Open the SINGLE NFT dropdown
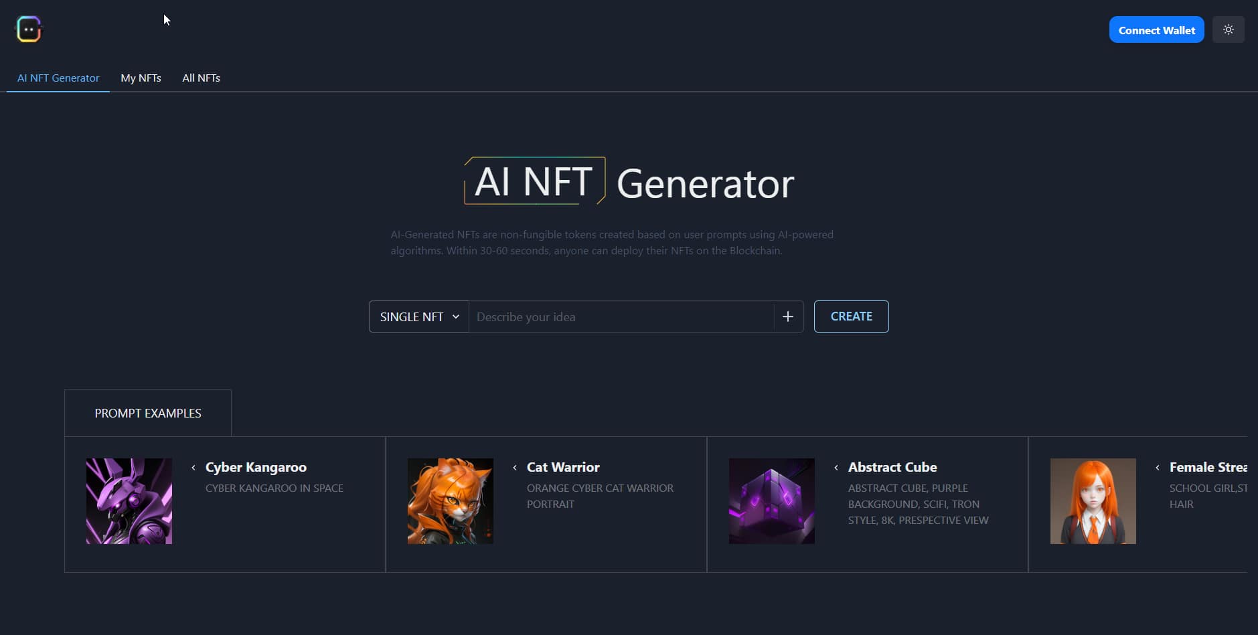Viewport: 1258px width, 635px height. point(419,316)
